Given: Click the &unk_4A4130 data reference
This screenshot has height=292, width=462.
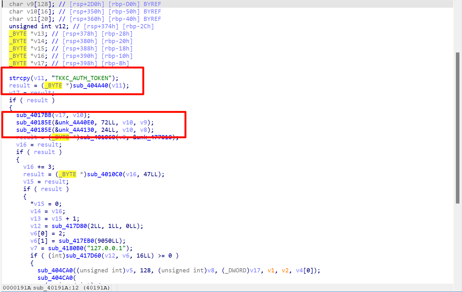Looking at the screenshot, I should [x=74, y=130].
